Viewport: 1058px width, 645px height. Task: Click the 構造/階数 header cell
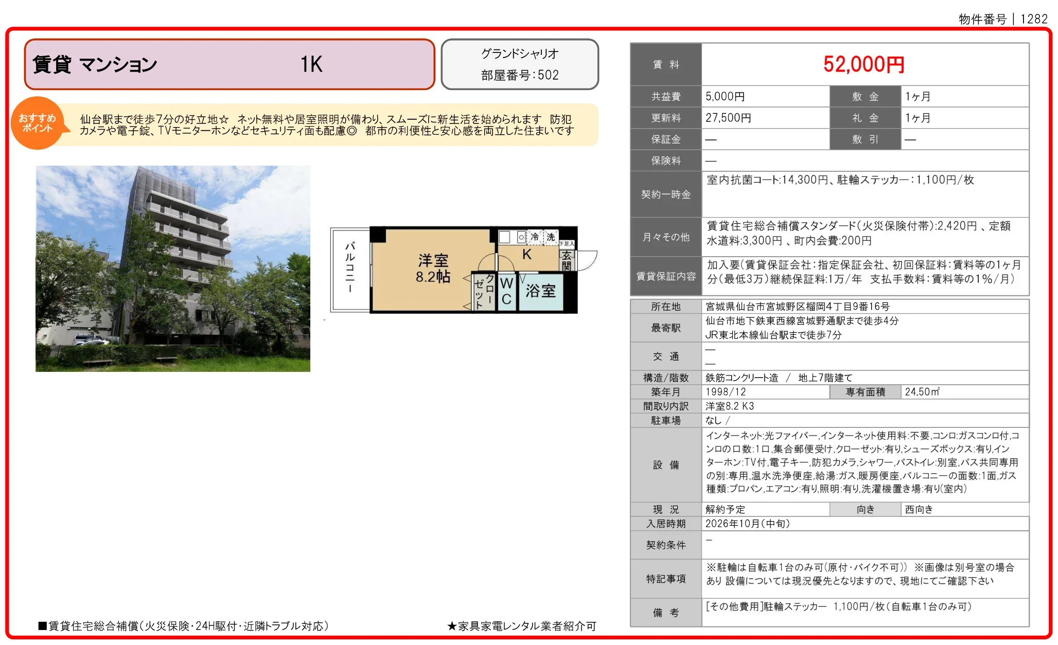coord(666,378)
